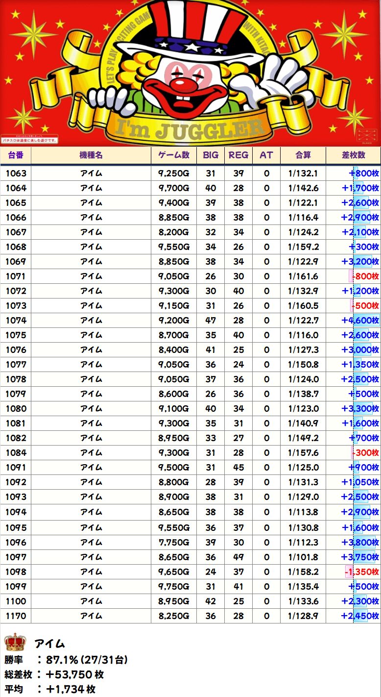
Task: Click the 平均 +1,734枚 summary line
Action: tap(50, 689)
